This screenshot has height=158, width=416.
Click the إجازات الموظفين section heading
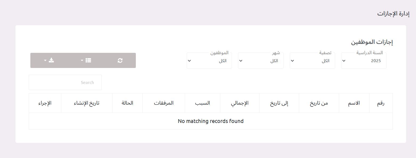click(372, 42)
